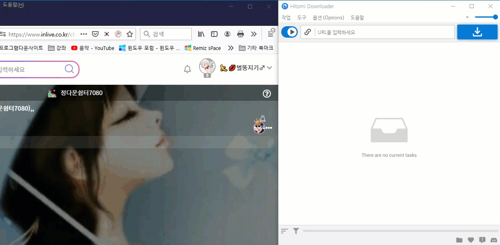Open the download folder icon
Screen dimensions: 500x245
pos(459,240)
